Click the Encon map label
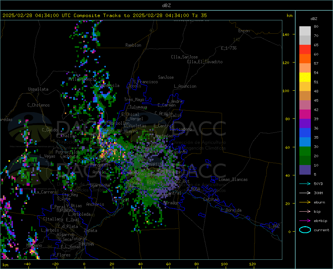Screen dimensions: 333x269 tap(244, 31)
